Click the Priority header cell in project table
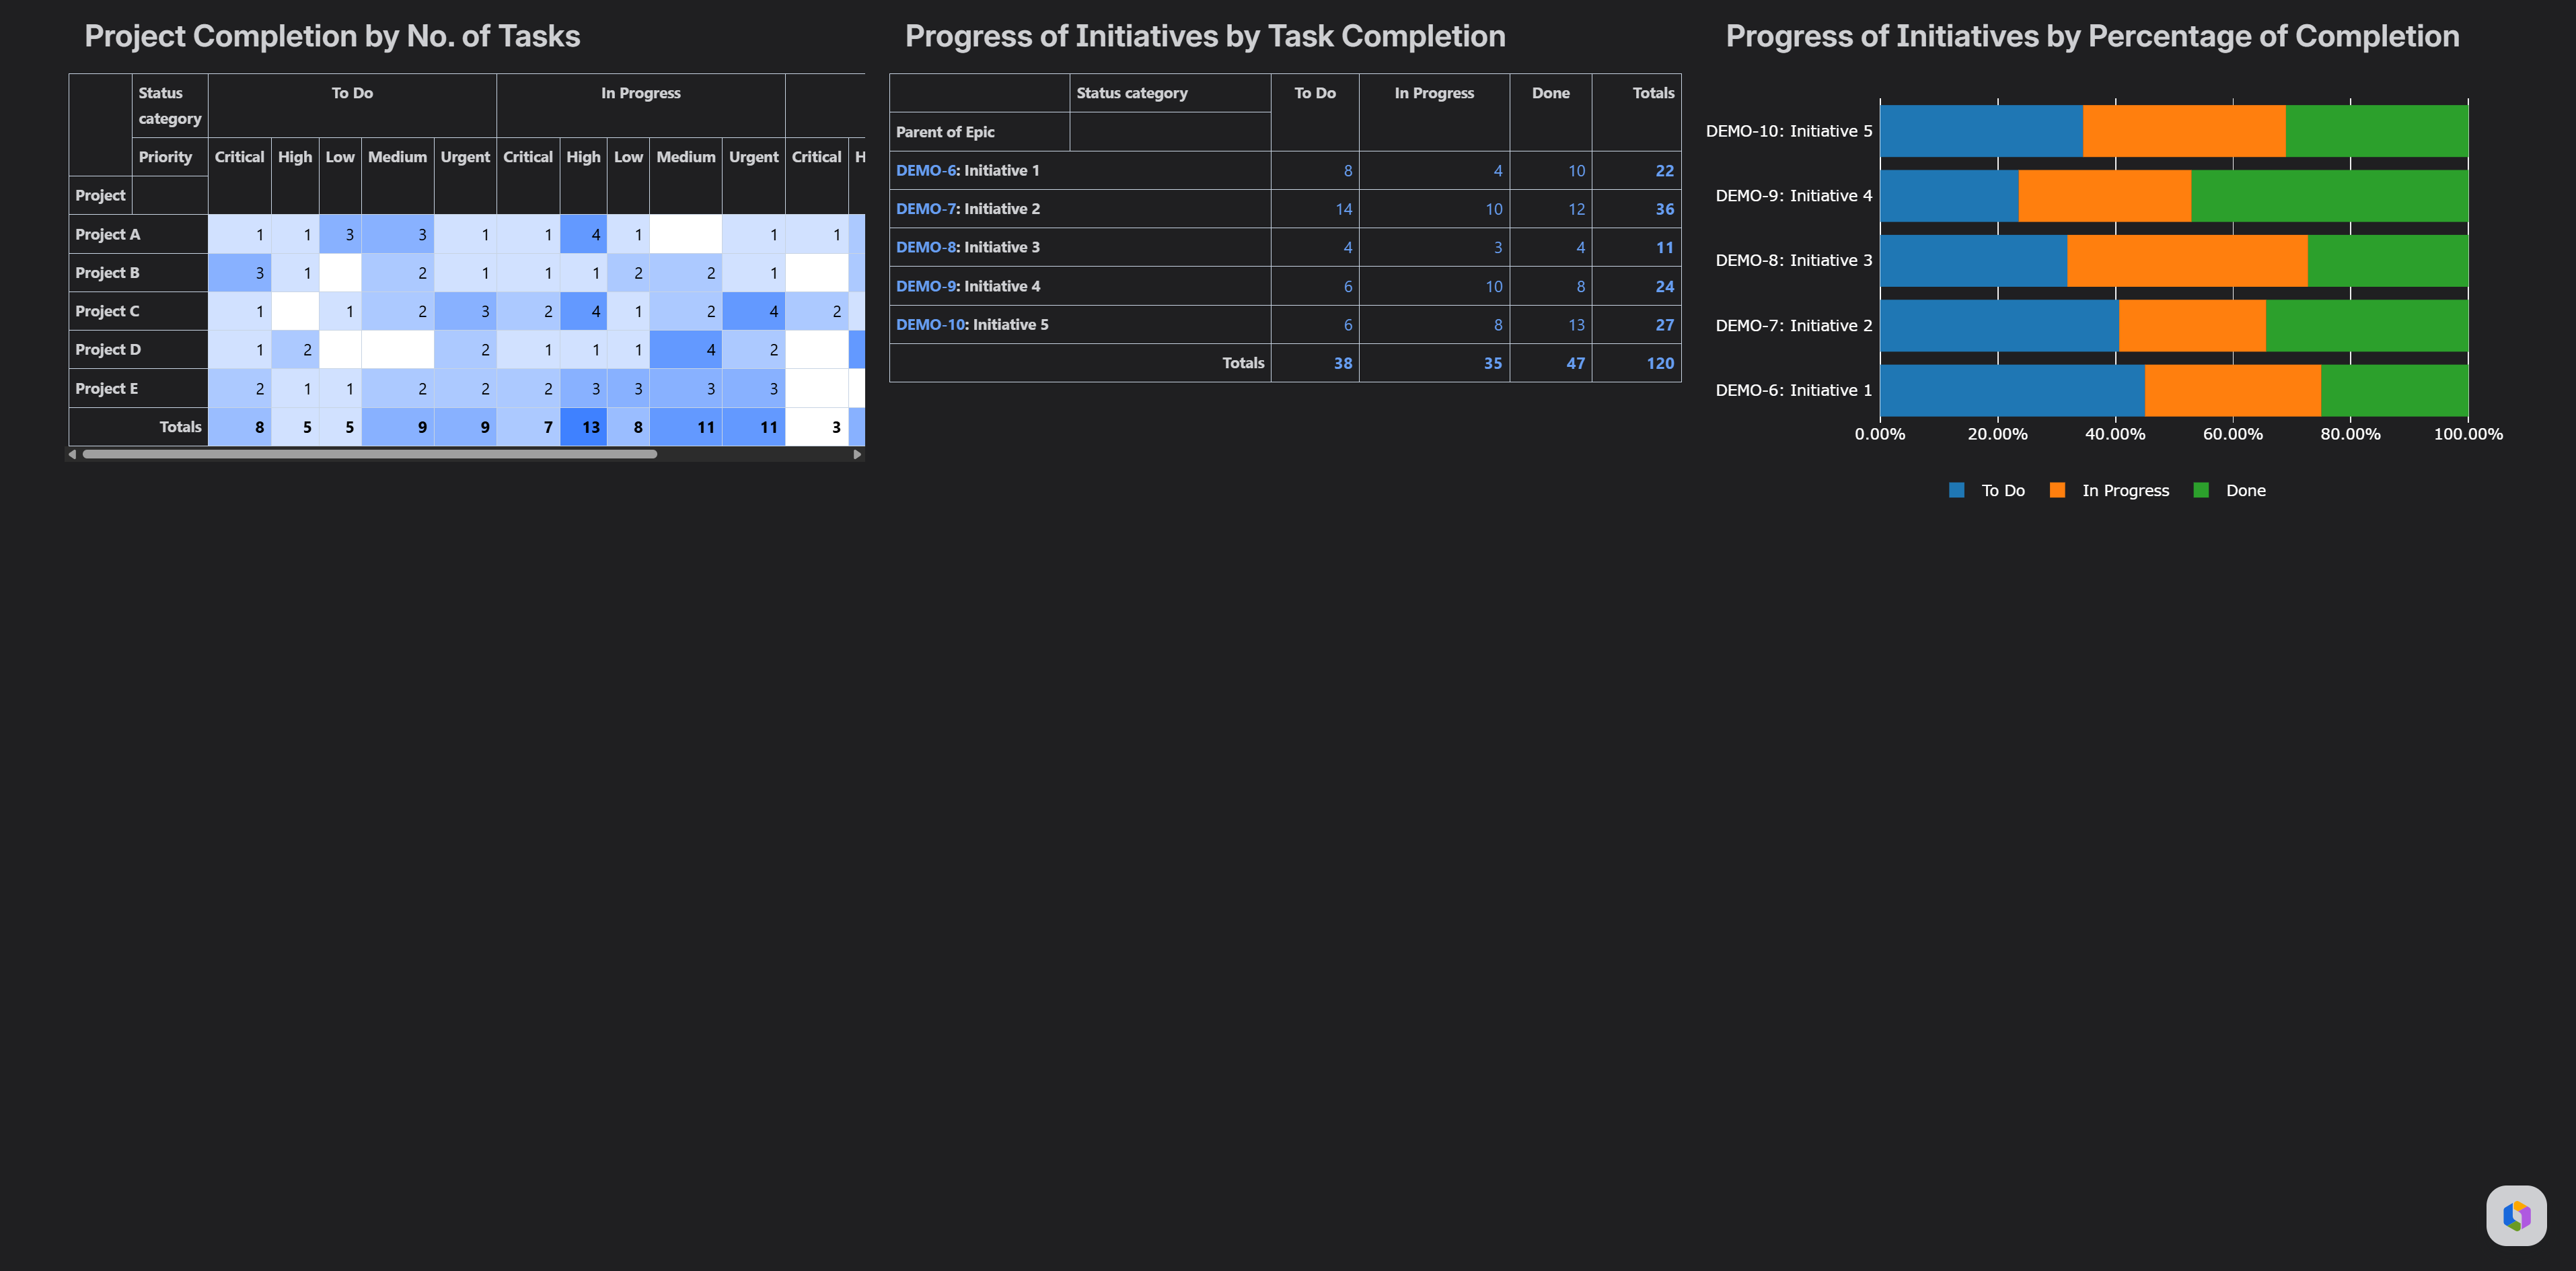Image resolution: width=2576 pixels, height=1271 pixels. tap(170, 157)
